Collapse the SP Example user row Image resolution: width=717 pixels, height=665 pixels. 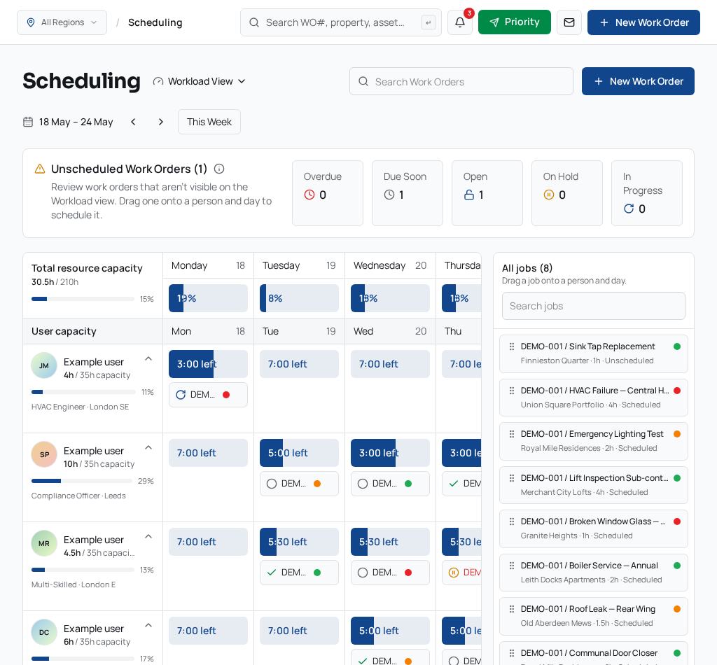click(x=148, y=447)
